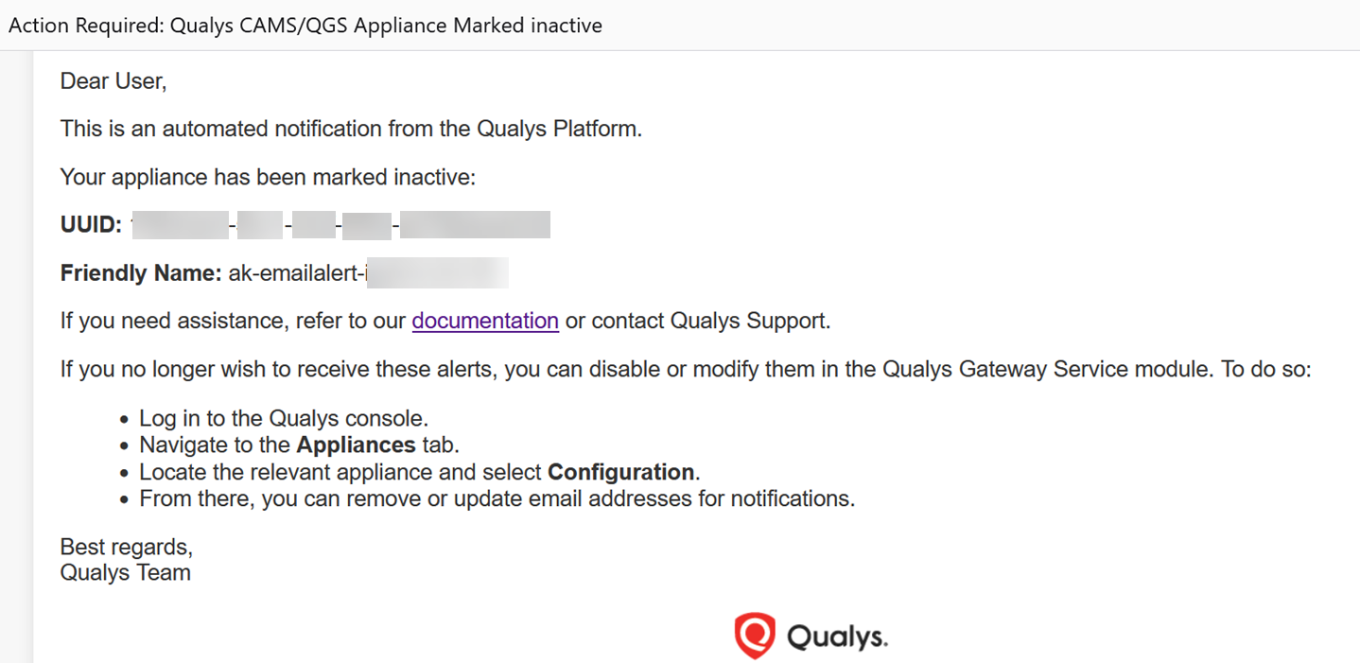
Task: Click the bold Appliances word
Action: pyautogui.click(x=356, y=445)
